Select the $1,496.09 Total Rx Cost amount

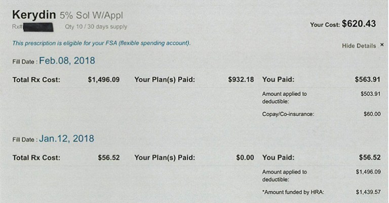[x=103, y=79]
